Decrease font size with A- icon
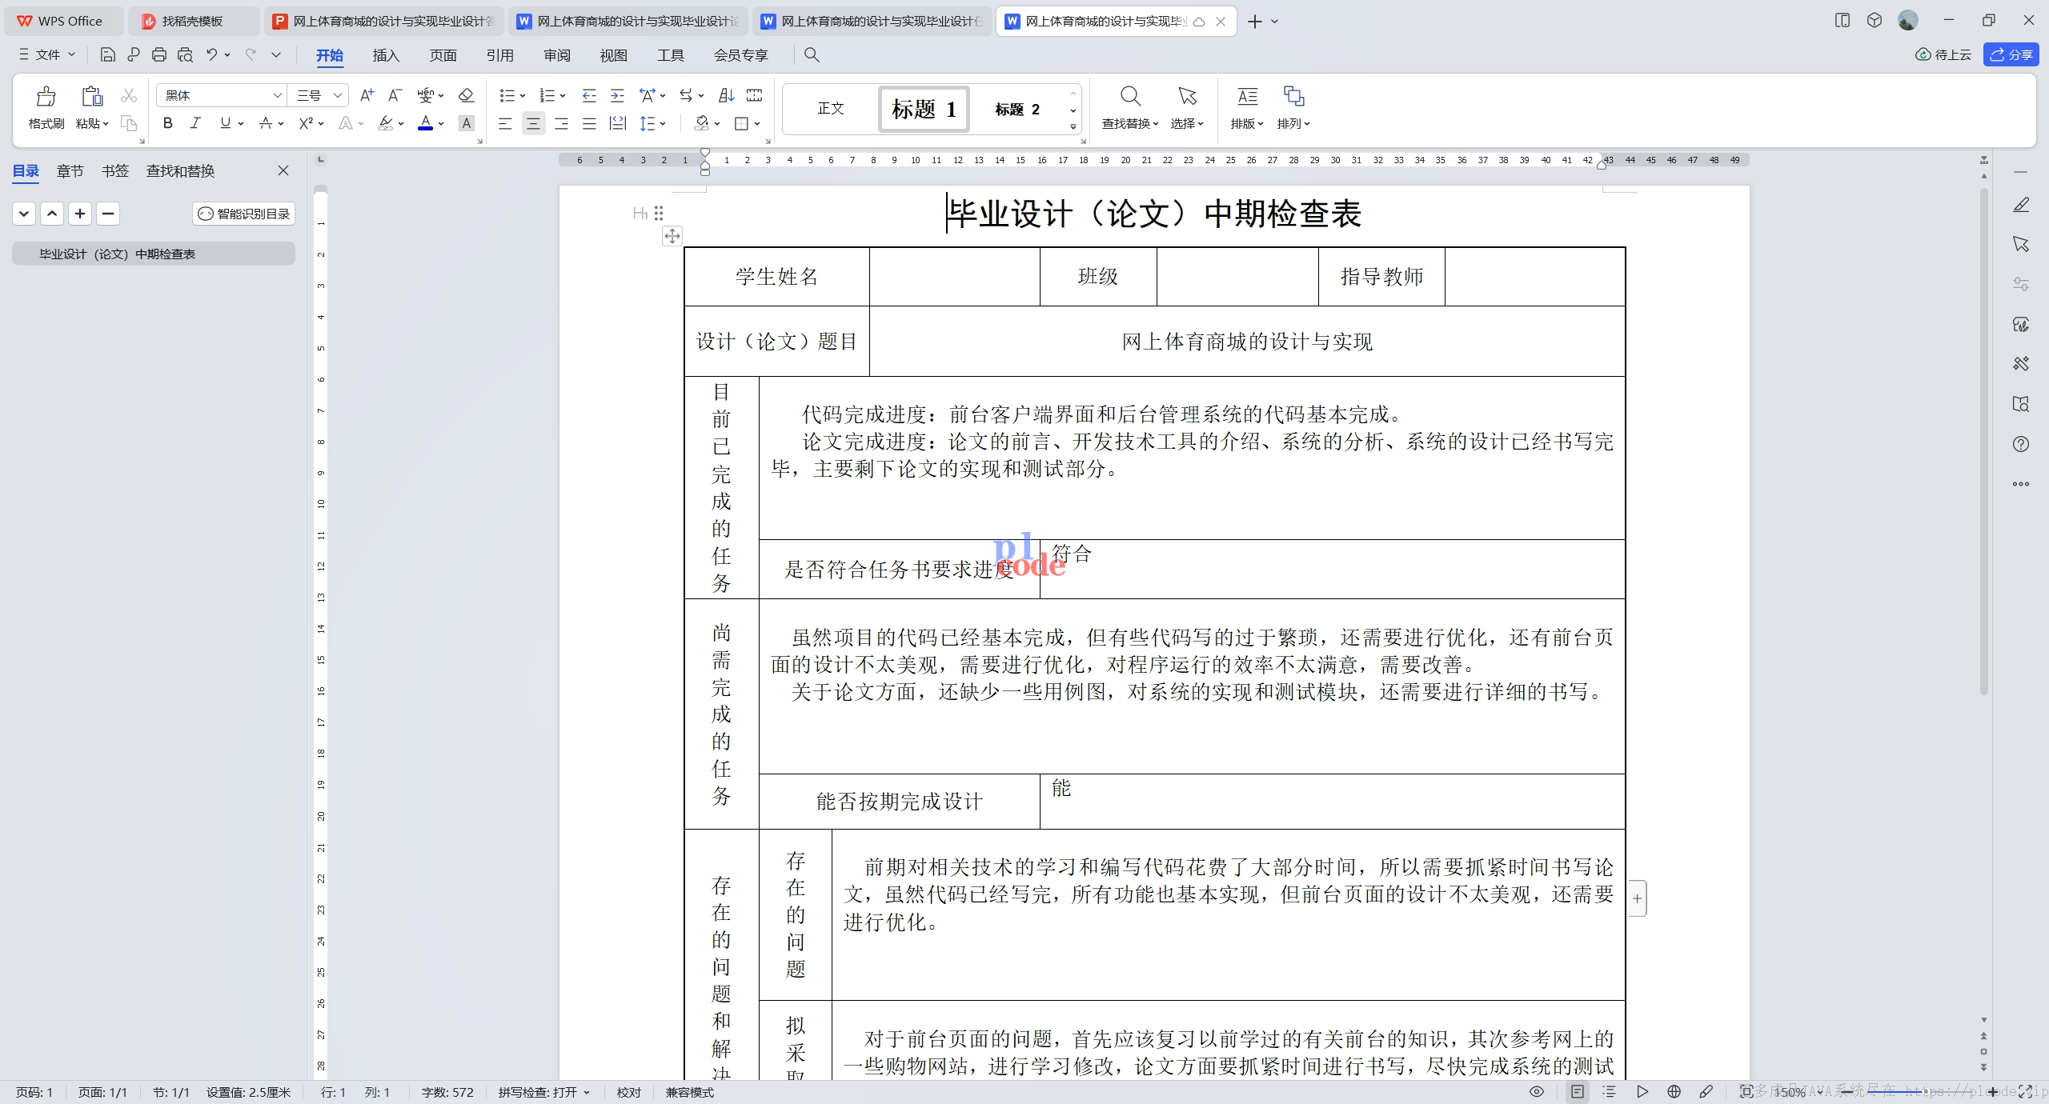The image size is (2049, 1104). click(394, 95)
